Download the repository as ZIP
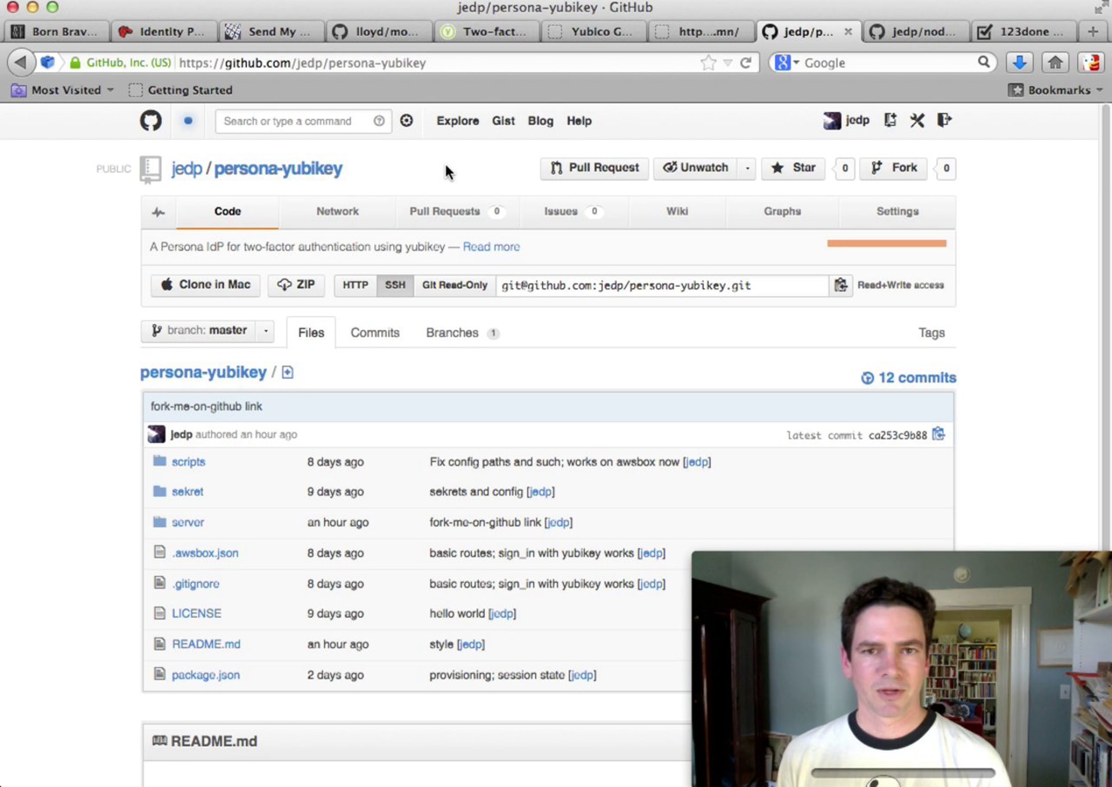 tap(296, 285)
